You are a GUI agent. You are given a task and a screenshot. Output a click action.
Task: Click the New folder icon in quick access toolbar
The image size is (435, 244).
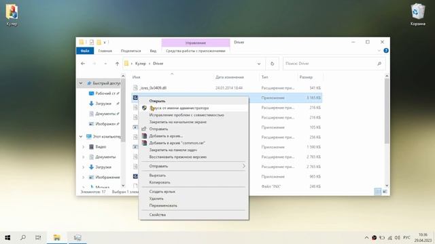pyautogui.click(x=99, y=42)
